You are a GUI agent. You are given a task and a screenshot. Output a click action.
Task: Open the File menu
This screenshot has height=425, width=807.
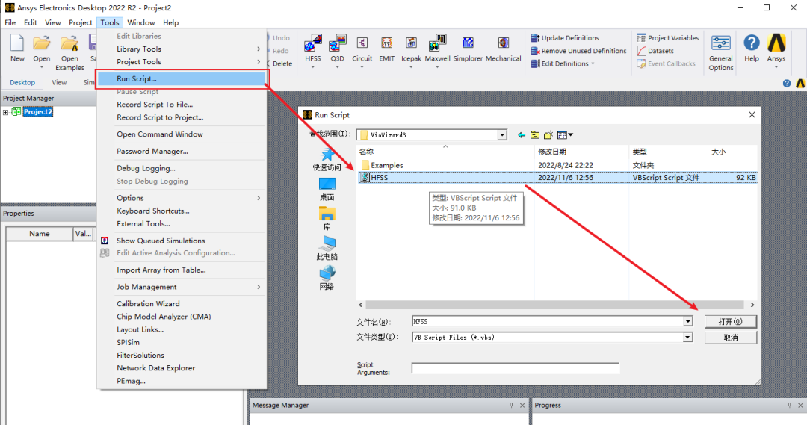coord(10,22)
